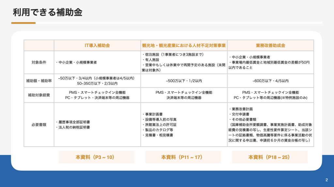Click the slide title 利用できる補助金
The image size is (334, 187).
point(48,12)
